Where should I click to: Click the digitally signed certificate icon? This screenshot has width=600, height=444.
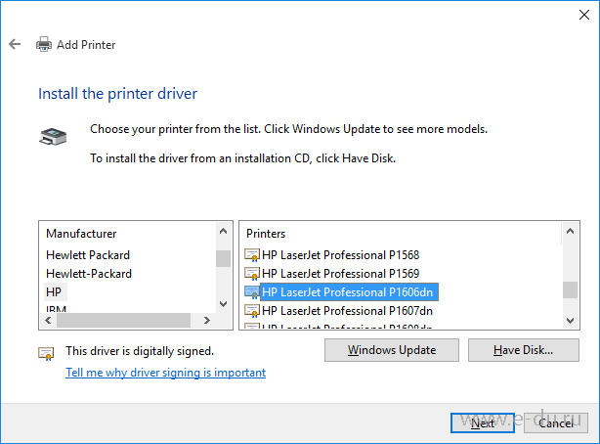(x=46, y=352)
